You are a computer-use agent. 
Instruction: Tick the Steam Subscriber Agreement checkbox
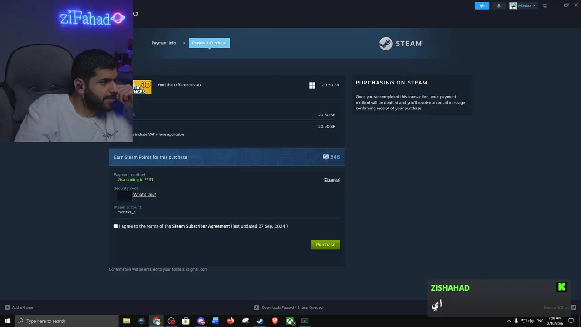click(x=116, y=226)
